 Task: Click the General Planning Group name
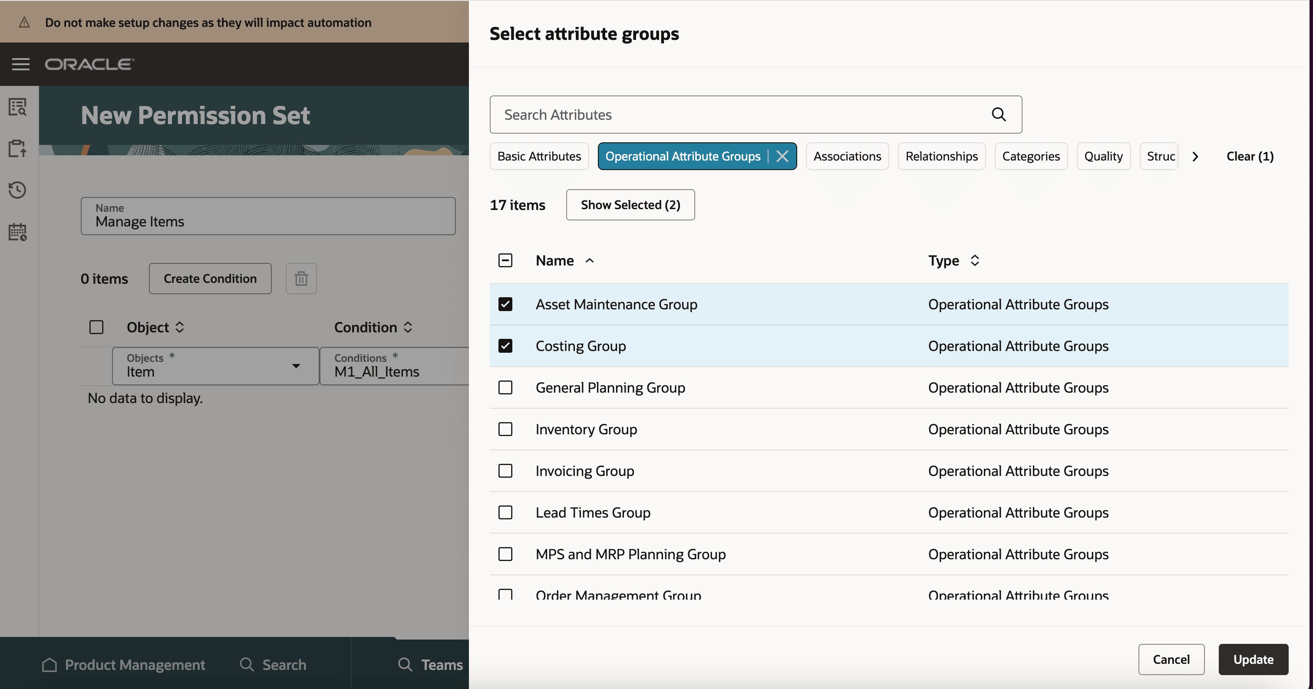tap(610, 388)
